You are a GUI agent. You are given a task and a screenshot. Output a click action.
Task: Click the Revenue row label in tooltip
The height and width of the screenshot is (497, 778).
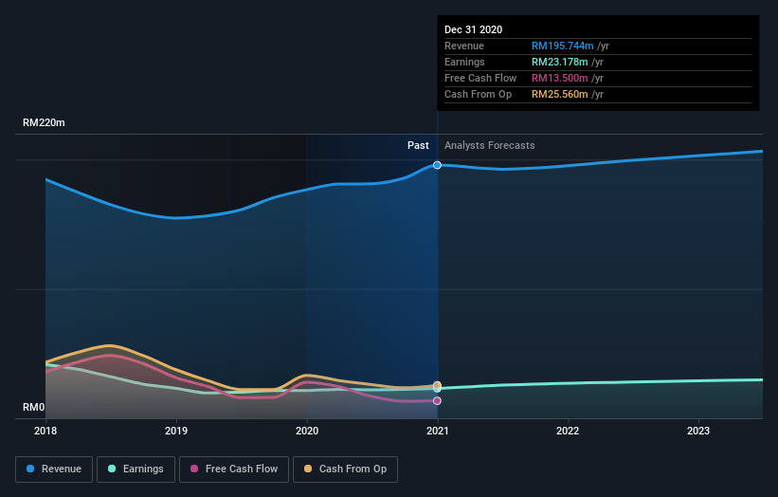tap(464, 46)
